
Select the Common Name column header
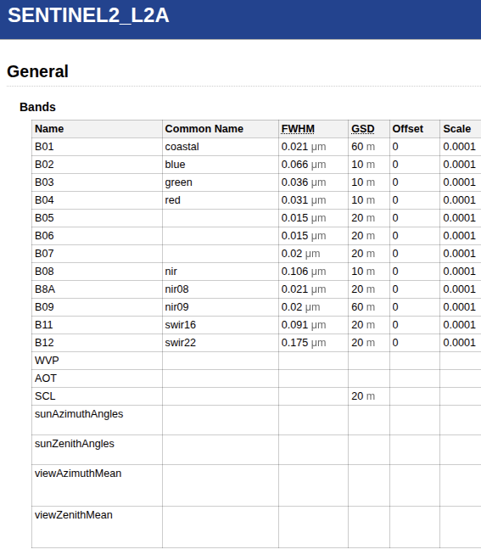pos(204,129)
